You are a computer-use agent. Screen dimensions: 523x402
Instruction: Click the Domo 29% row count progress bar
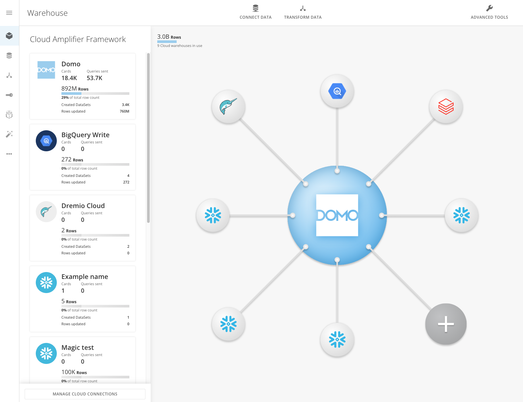click(x=95, y=94)
